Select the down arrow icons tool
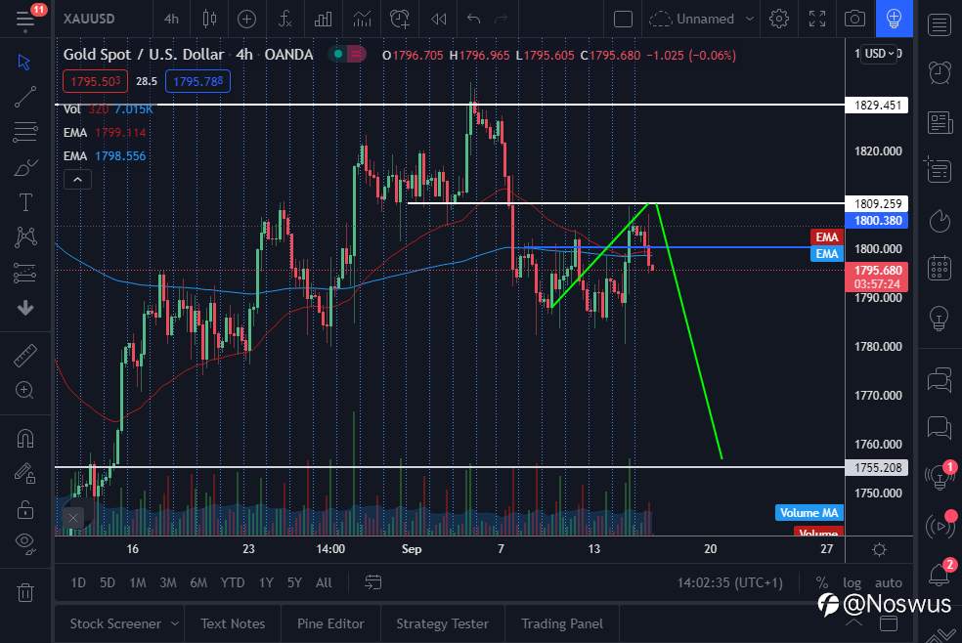 pyautogui.click(x=25, y=308)
